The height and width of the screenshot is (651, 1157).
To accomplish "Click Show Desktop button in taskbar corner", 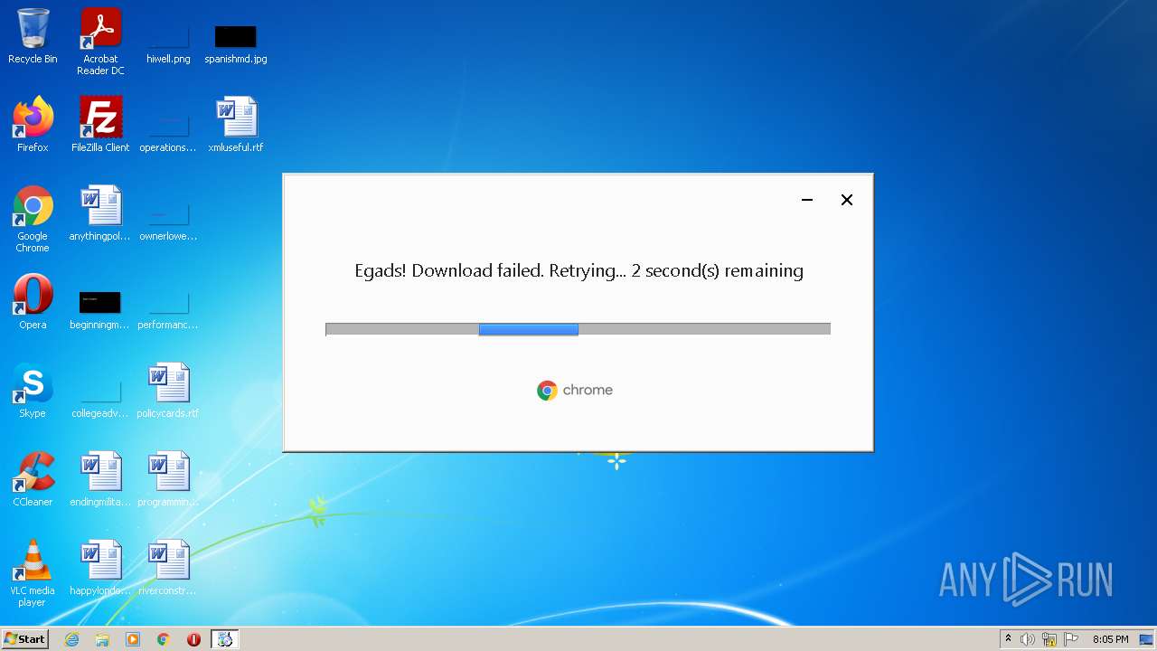I will 1148,639.
